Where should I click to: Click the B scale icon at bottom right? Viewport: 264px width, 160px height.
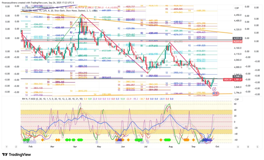pos(248,147)
